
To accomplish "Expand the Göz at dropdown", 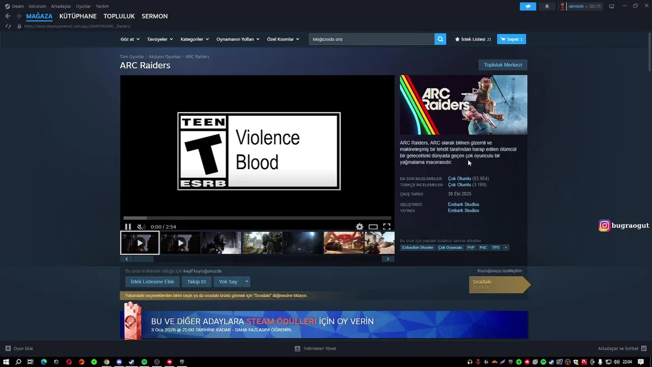I will pyautogui.click(x=130, y=39).
